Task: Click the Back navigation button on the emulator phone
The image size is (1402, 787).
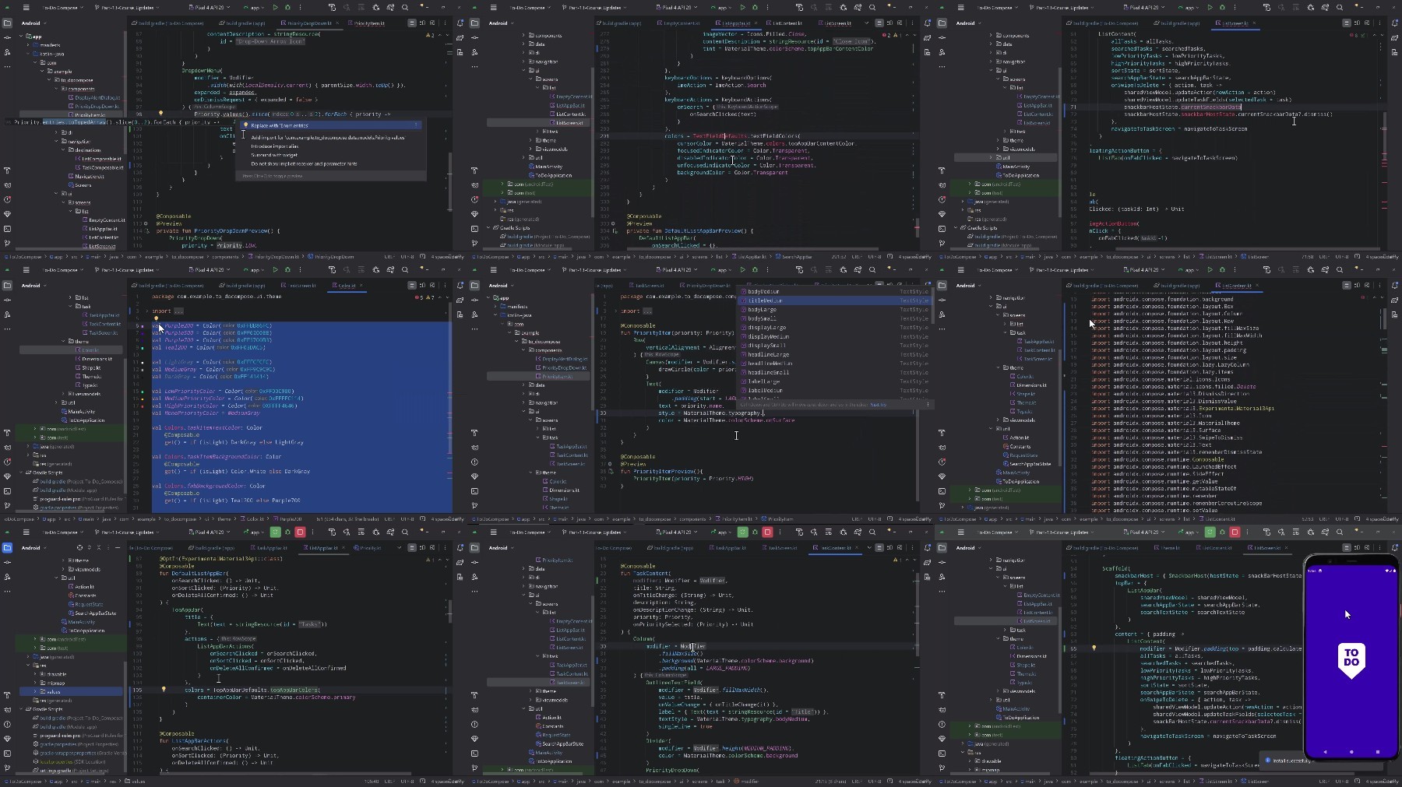Action: [x=1325, y=752]
